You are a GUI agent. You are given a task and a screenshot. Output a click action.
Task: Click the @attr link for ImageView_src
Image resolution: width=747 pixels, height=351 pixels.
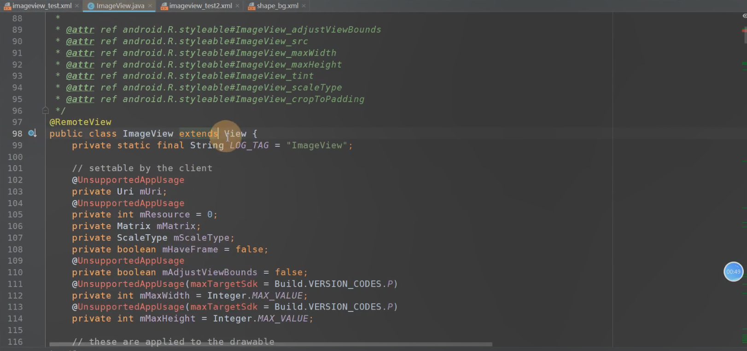pyautogui.click(x=80, y=41)
